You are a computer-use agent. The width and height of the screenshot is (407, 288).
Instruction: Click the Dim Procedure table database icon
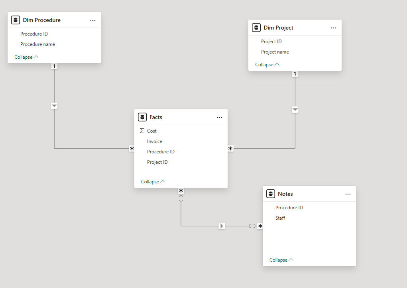tap(16, 20)
